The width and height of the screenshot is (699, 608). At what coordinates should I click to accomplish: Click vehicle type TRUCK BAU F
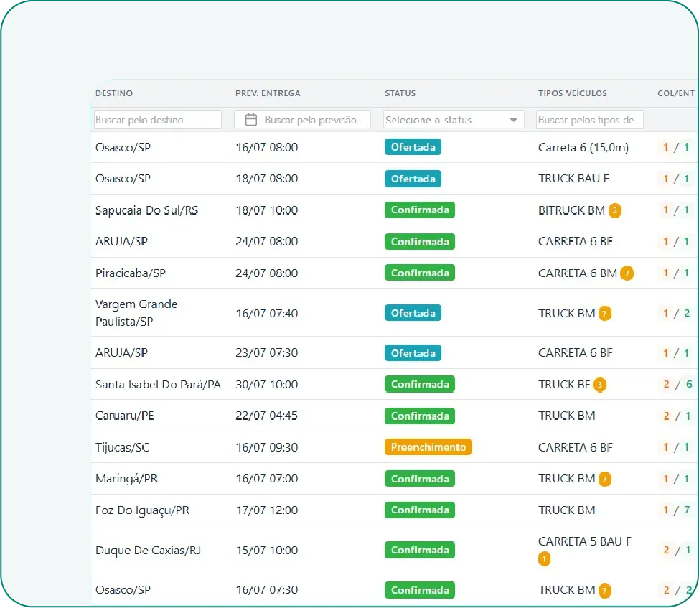pyautogui.click(x=573, y=179)
